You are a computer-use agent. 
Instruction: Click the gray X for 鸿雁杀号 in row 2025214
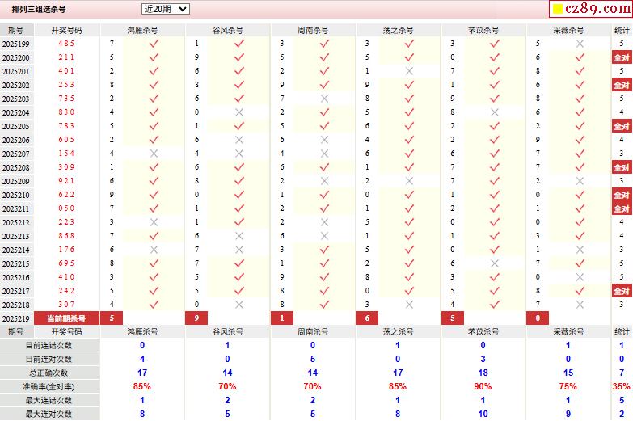point(154,250)
